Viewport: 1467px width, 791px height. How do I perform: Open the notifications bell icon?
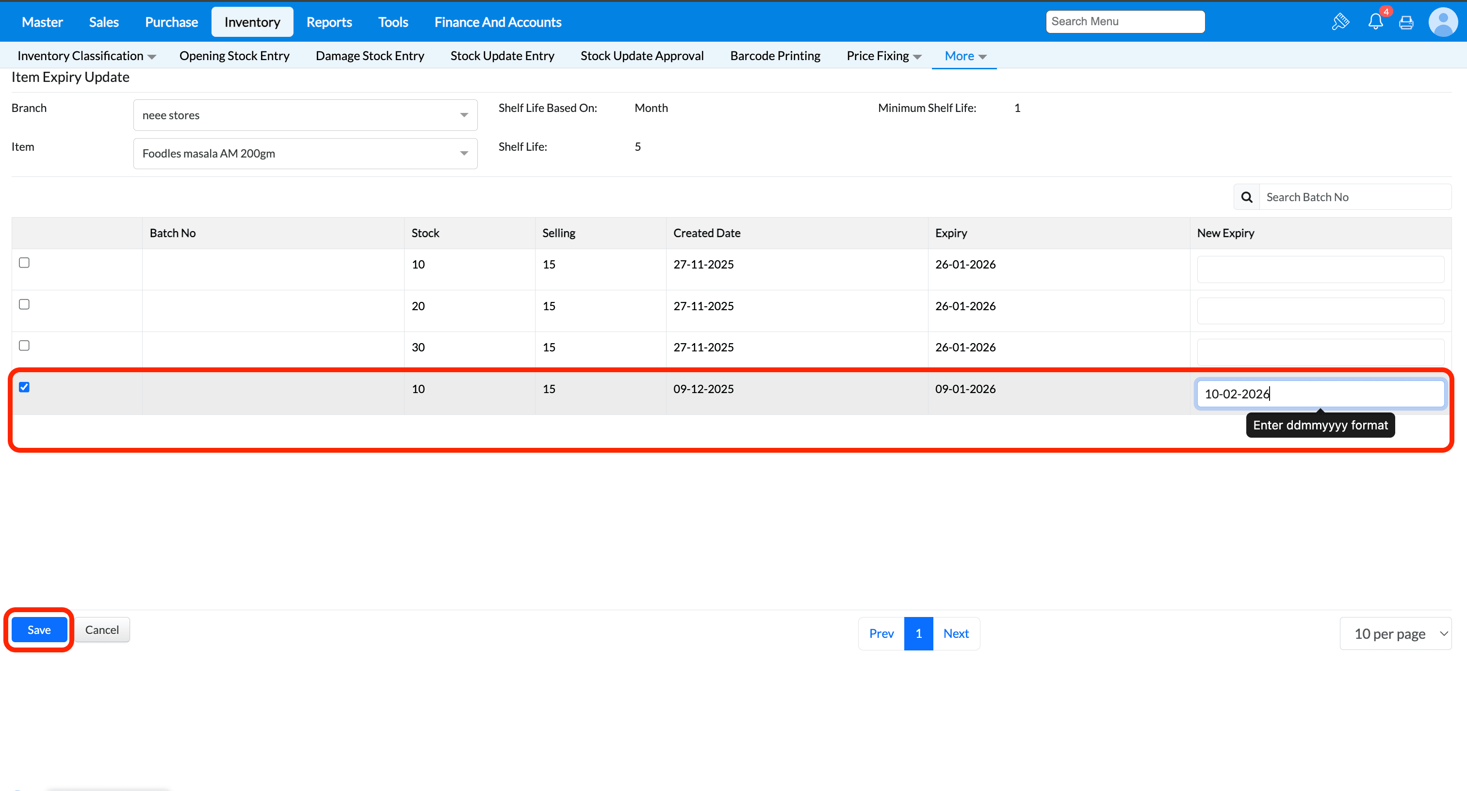tap(1375, 22)
